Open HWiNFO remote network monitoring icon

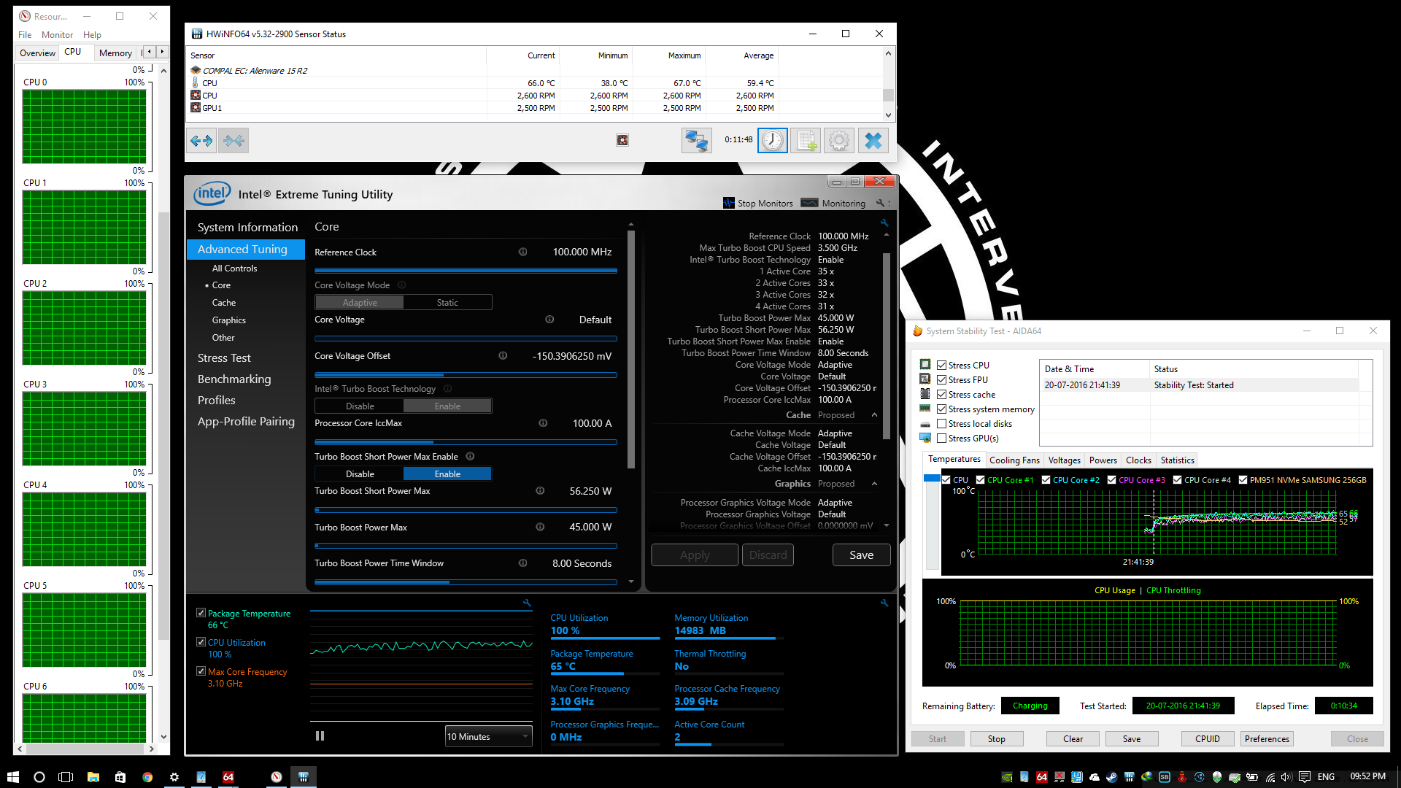(x=697, y=140)
